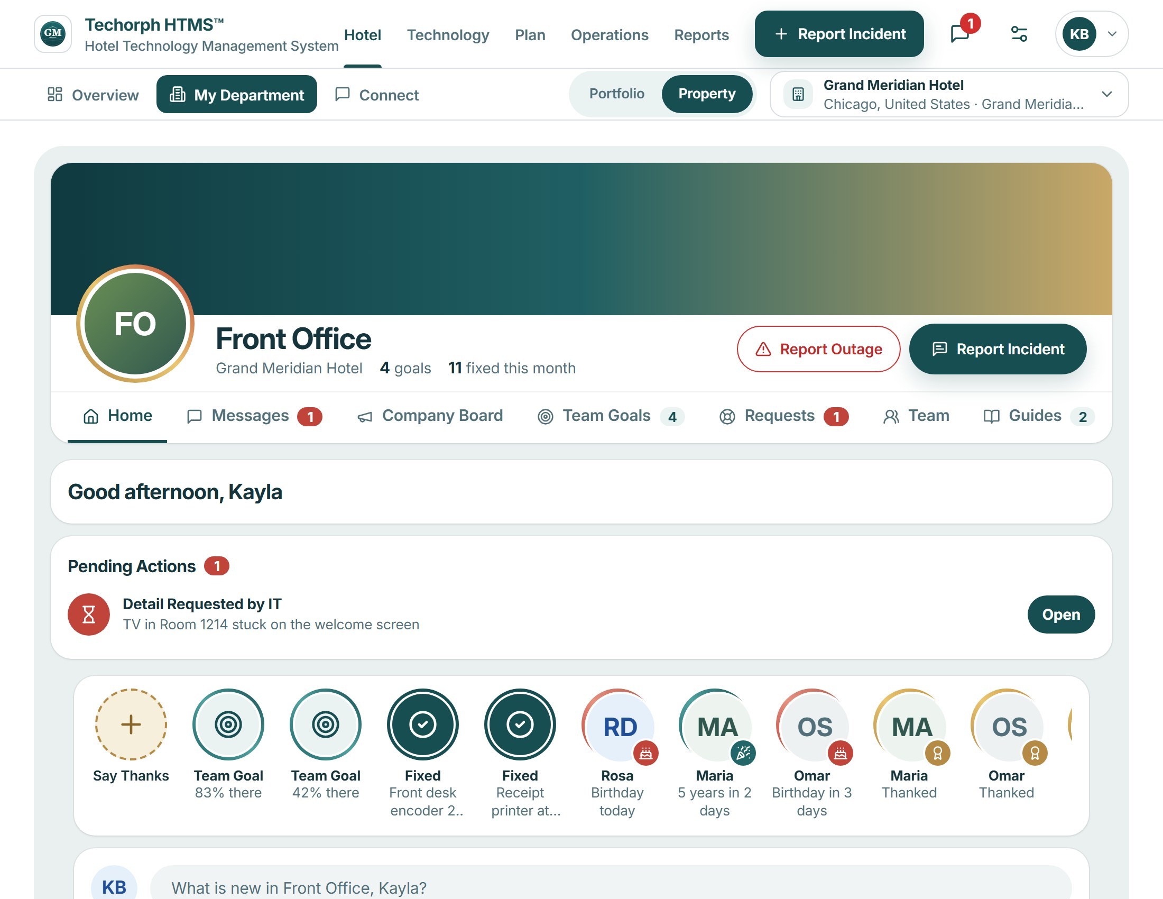Open the Team tab
Viewport: 1163px width, 899px height.
click(x=916, y=416)
